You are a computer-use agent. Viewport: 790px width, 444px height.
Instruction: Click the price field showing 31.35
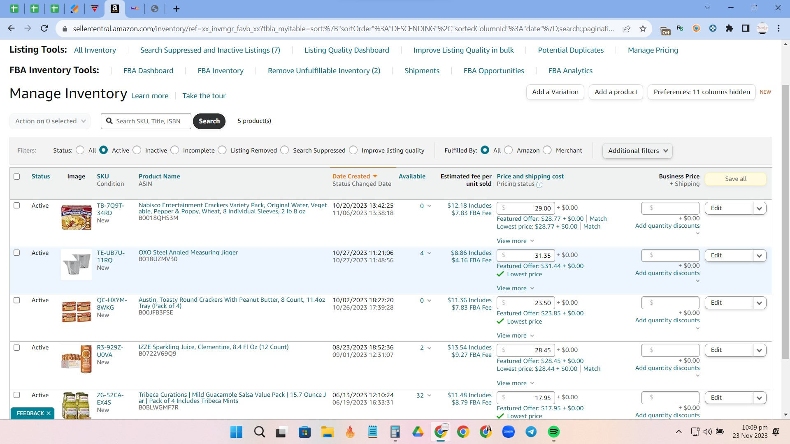pyautogui.click(x=526, y=255)
